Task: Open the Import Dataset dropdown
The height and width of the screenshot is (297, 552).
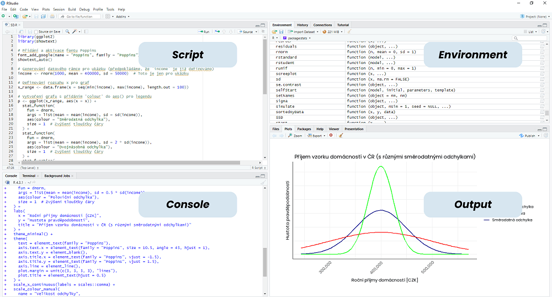Action: pyautogui.click(x=303, y=31)
